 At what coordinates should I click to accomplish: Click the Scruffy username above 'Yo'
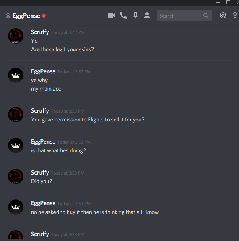click(x=40, y=32)
